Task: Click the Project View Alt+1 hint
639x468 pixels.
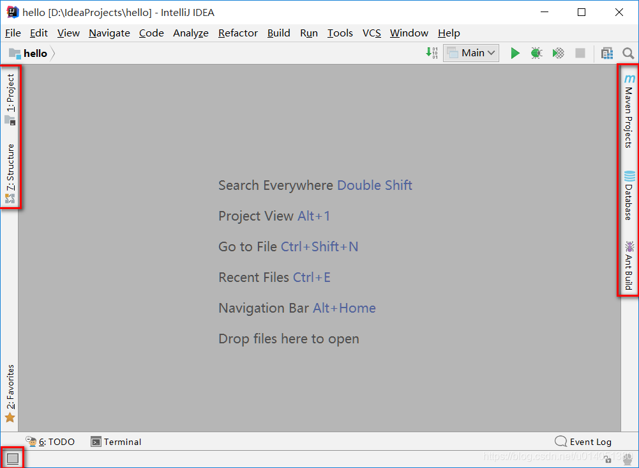Action: coord(274,216)
